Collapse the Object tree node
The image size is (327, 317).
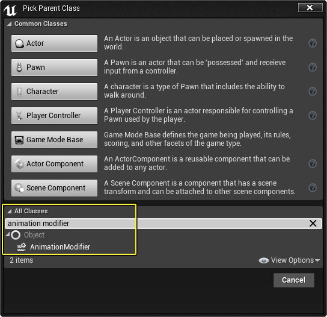pyautogui.click(x=7, y=234)
